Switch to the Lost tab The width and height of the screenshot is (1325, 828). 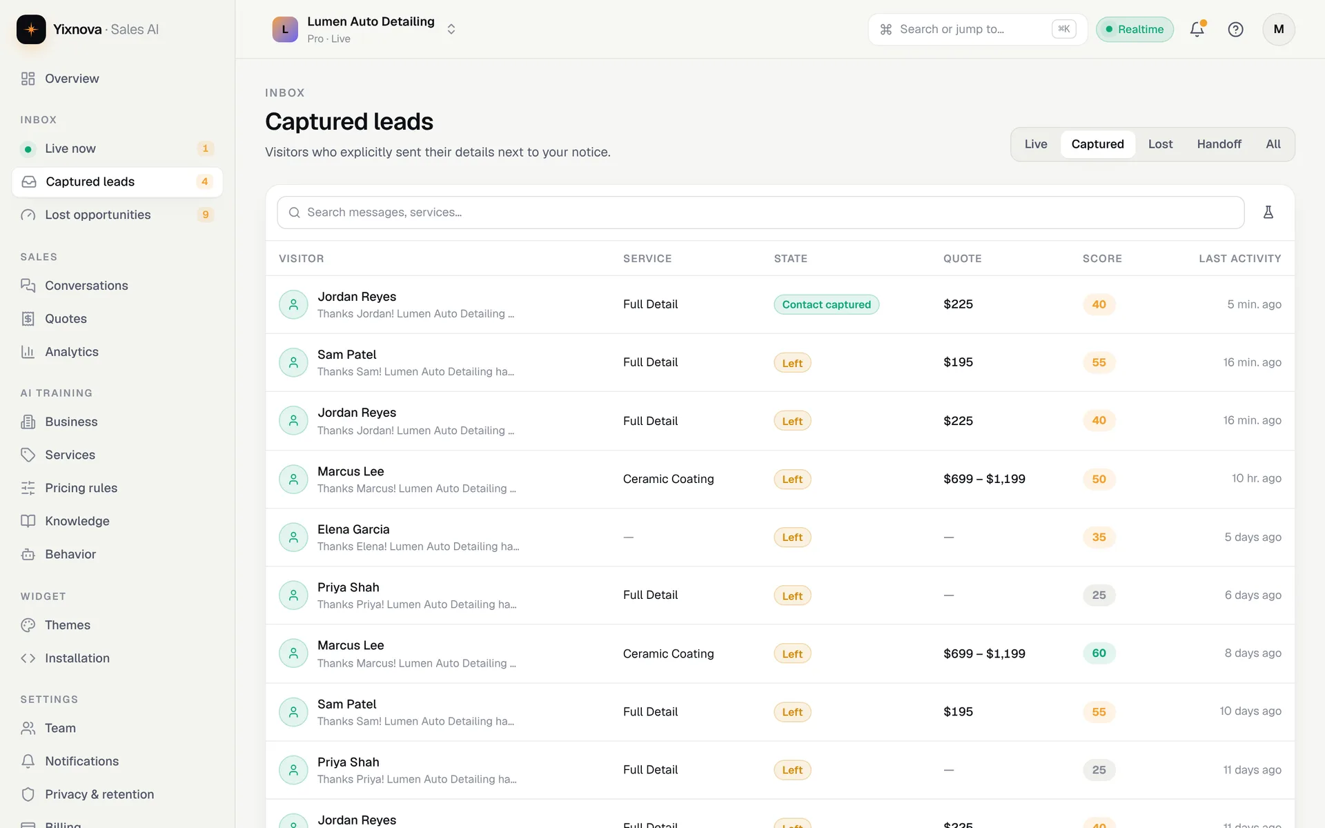(1160, 144)
